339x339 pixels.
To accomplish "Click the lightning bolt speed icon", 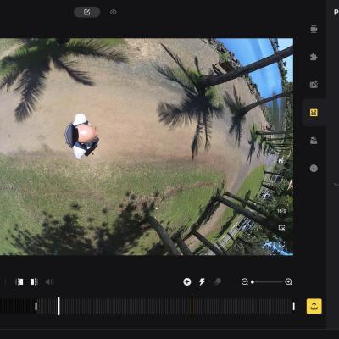I will (x=202, y=281).
